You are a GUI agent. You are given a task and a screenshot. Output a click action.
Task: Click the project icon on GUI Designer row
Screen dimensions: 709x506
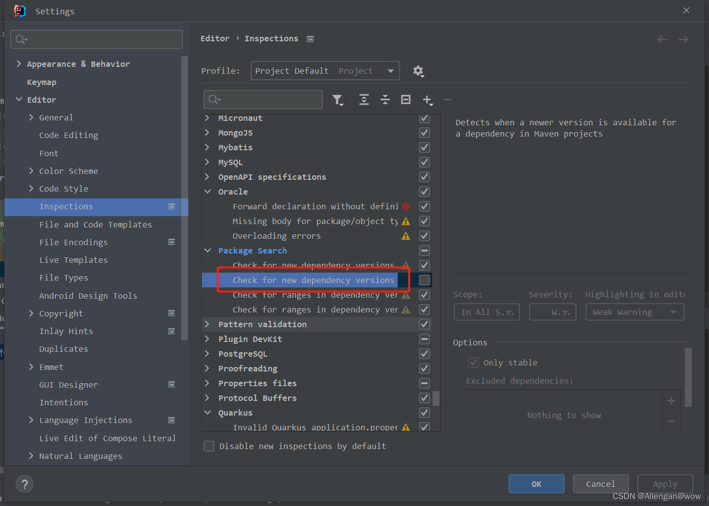(172, 384)
